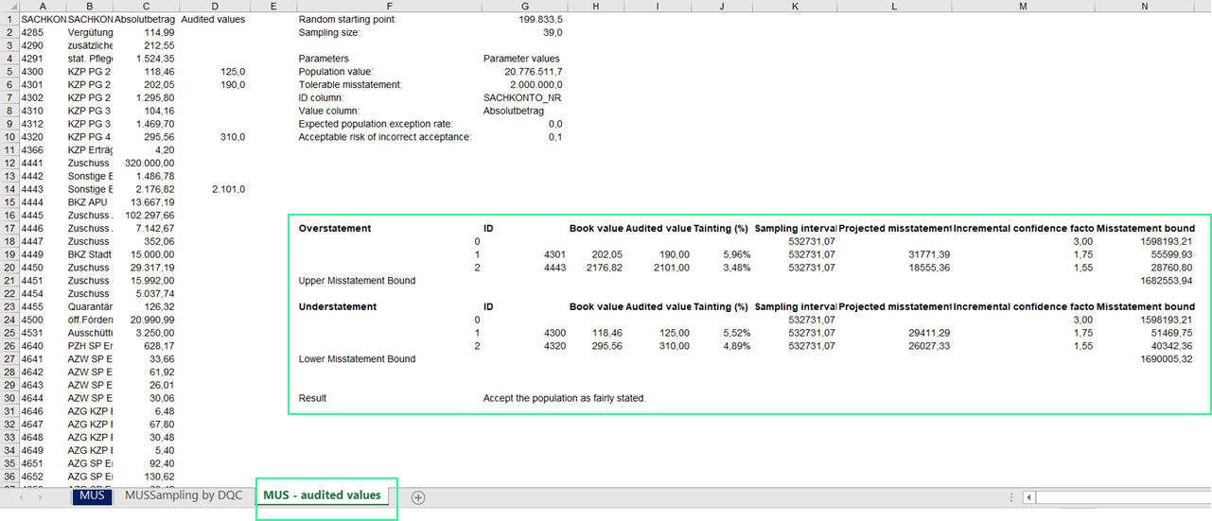Screen dimensions: 1212x521
Task: Click the horizontal scrollbar left arrow
Action: tap(1028, 496)
